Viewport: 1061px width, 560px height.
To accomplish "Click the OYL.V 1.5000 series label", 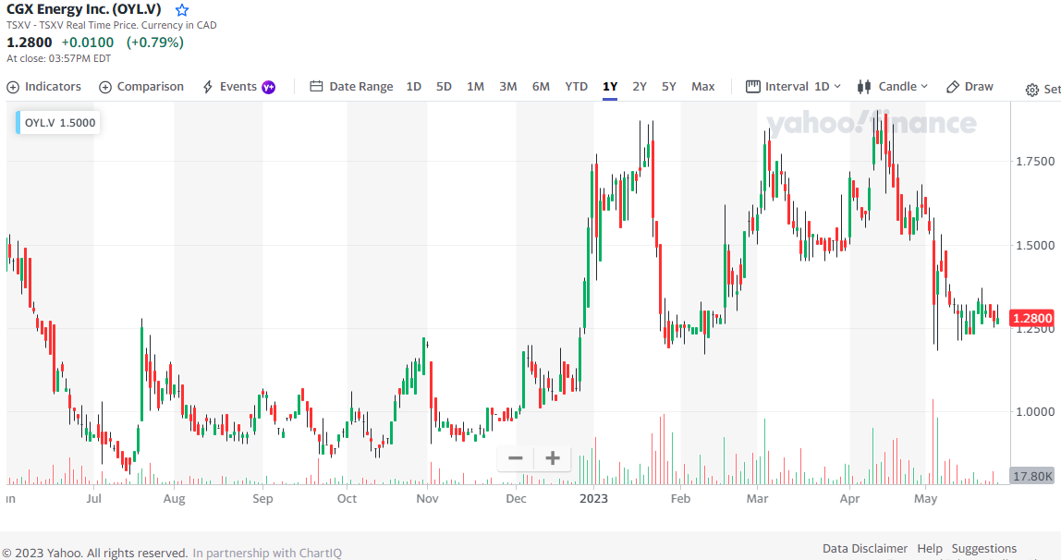I will [x=58, y=122].
